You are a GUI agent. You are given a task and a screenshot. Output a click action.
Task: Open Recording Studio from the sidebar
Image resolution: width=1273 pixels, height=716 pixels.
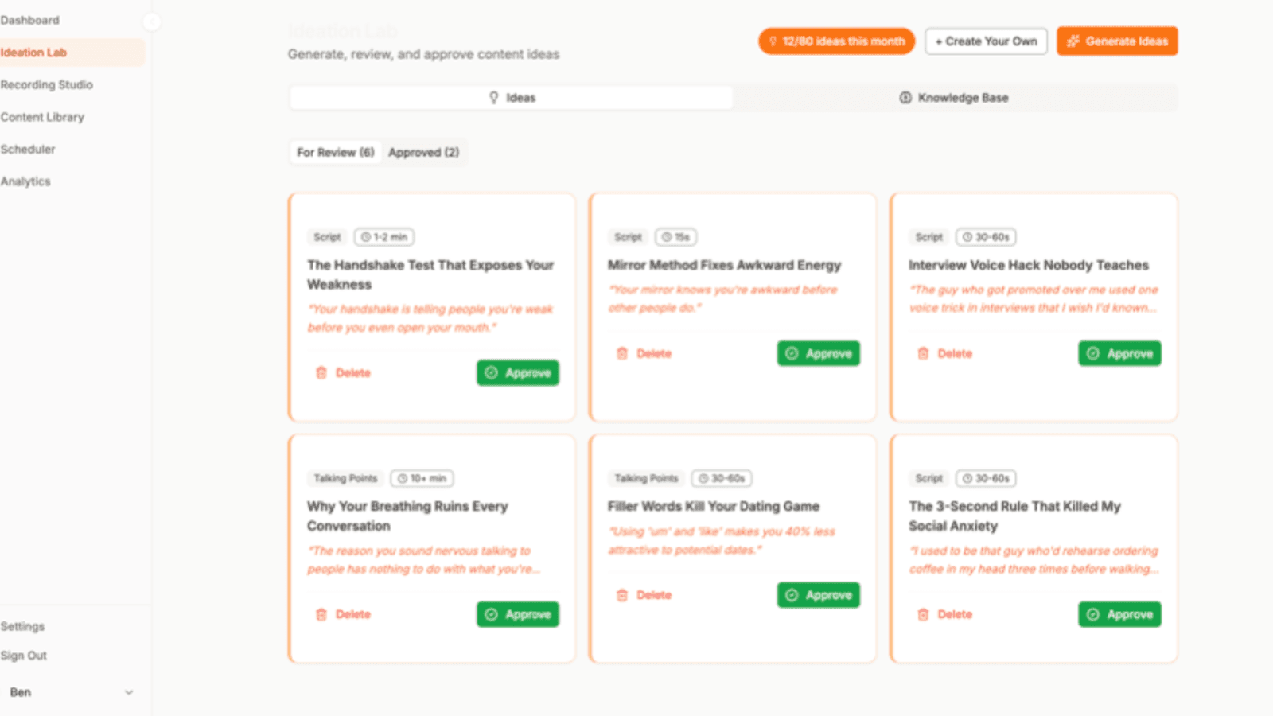point(47,84)
